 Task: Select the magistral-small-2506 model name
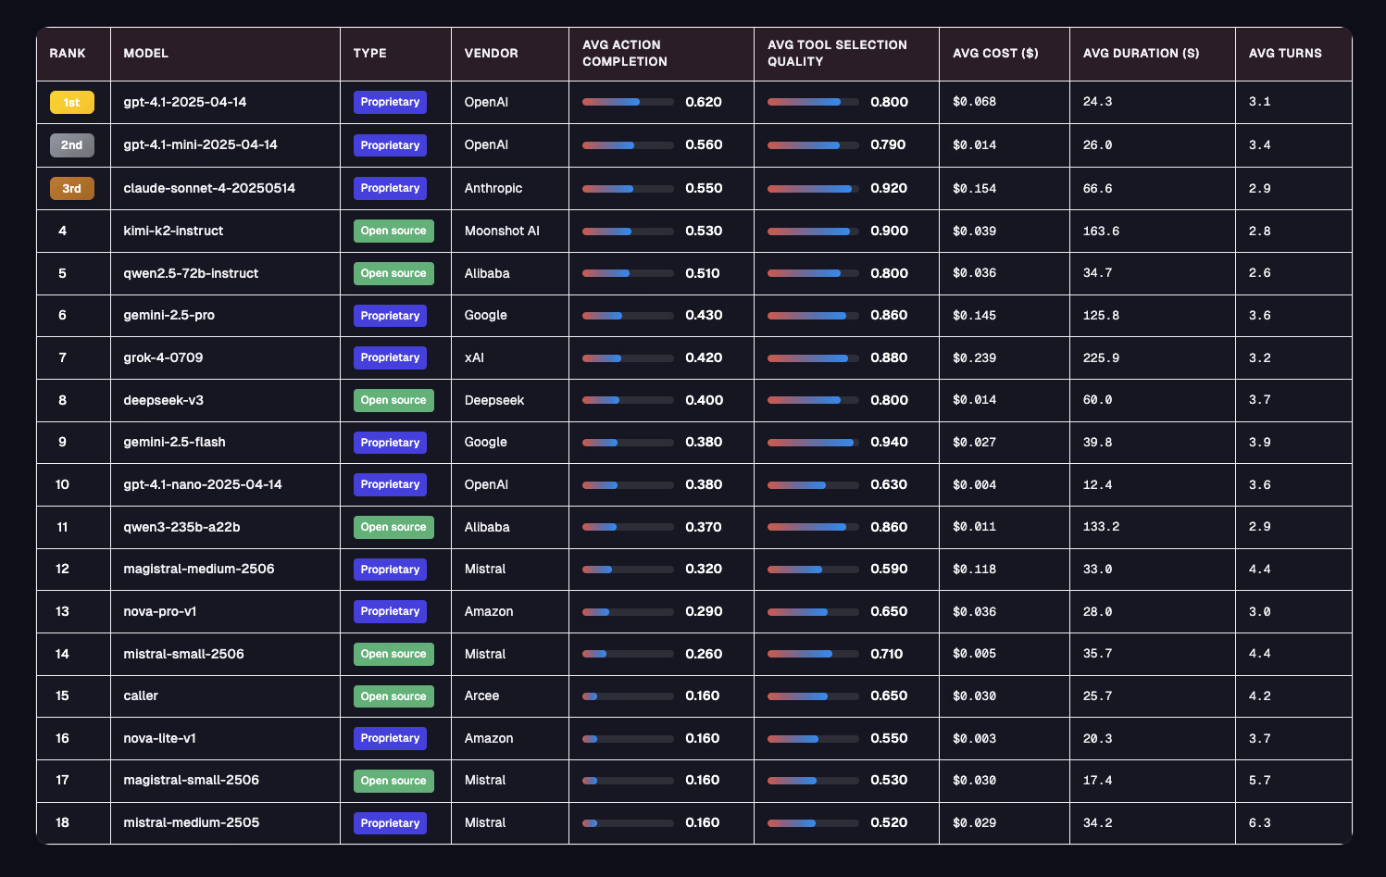pyautogui.click(x=191, y=781)
